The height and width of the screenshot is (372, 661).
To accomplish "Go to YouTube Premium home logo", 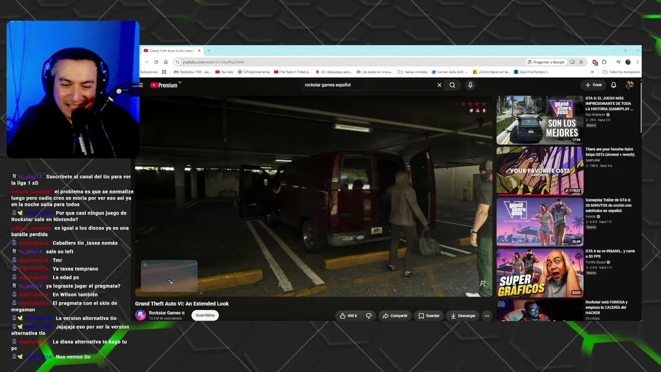I will point(164,85).
